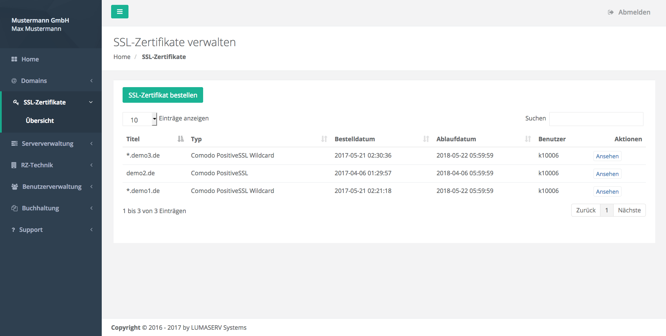Select page 1 in pagination
666x336 pixels.
607,210
